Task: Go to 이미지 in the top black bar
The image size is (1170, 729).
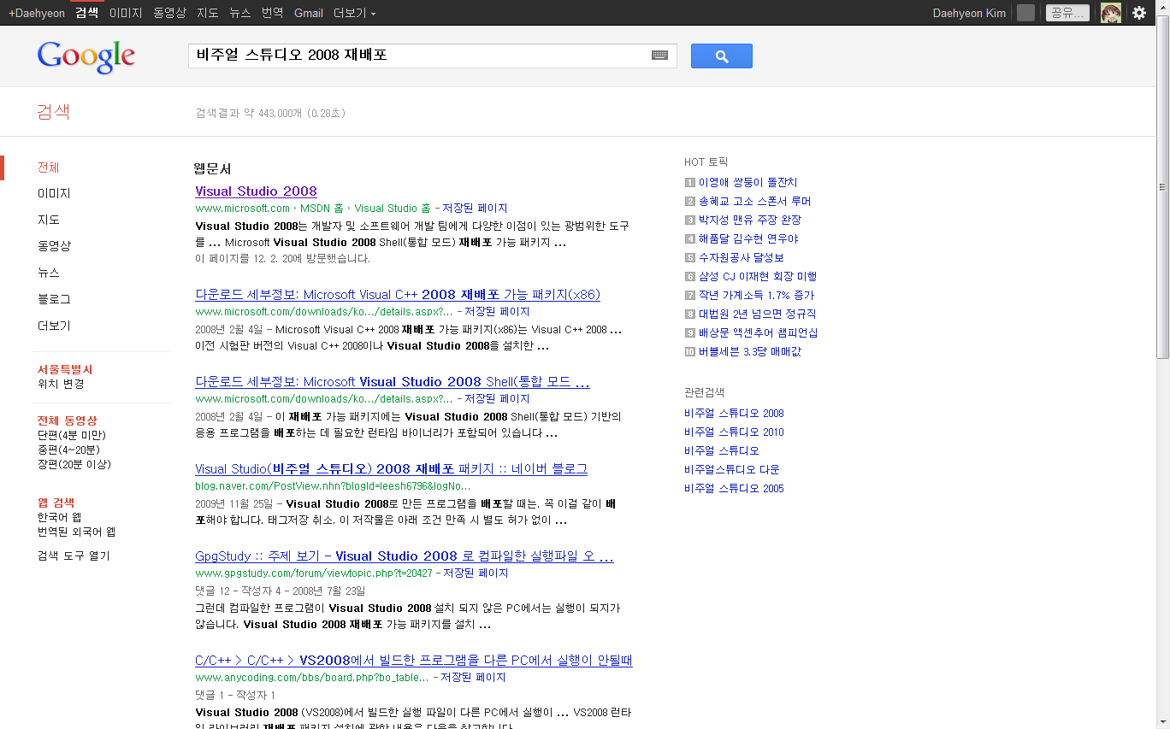Action: [126, 13]
